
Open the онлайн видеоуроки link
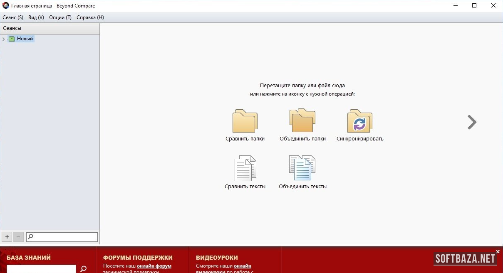[x=242, y=266]
